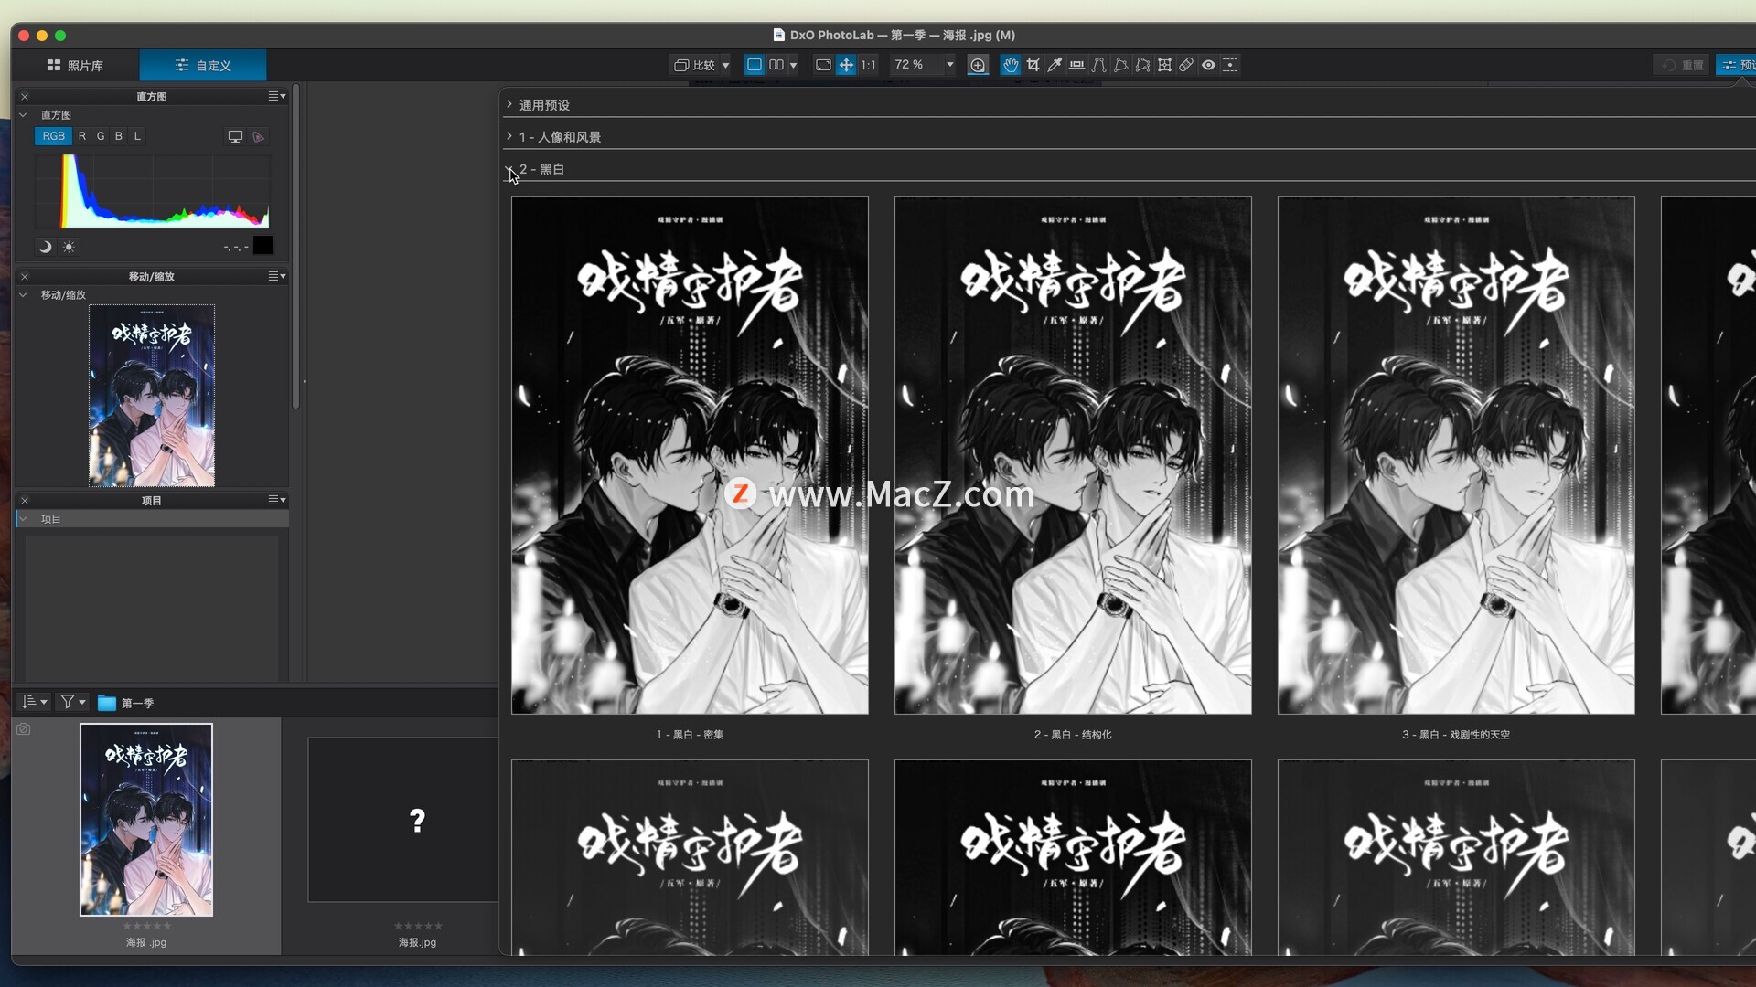The image size is (1756, 987).
Task: Select the colored 海报 .jpg filmstrip thumbnail
Action: pos(146,820)
